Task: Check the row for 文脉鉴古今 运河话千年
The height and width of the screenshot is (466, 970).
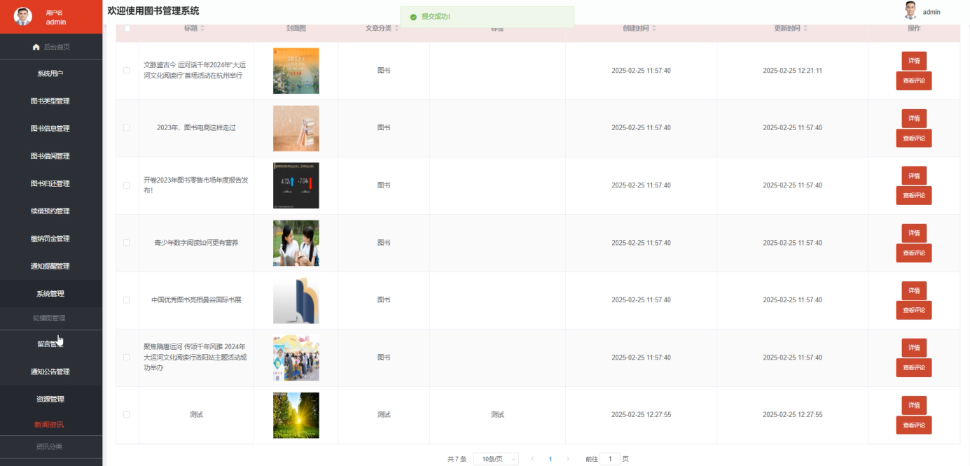Action: coord(127,71)
